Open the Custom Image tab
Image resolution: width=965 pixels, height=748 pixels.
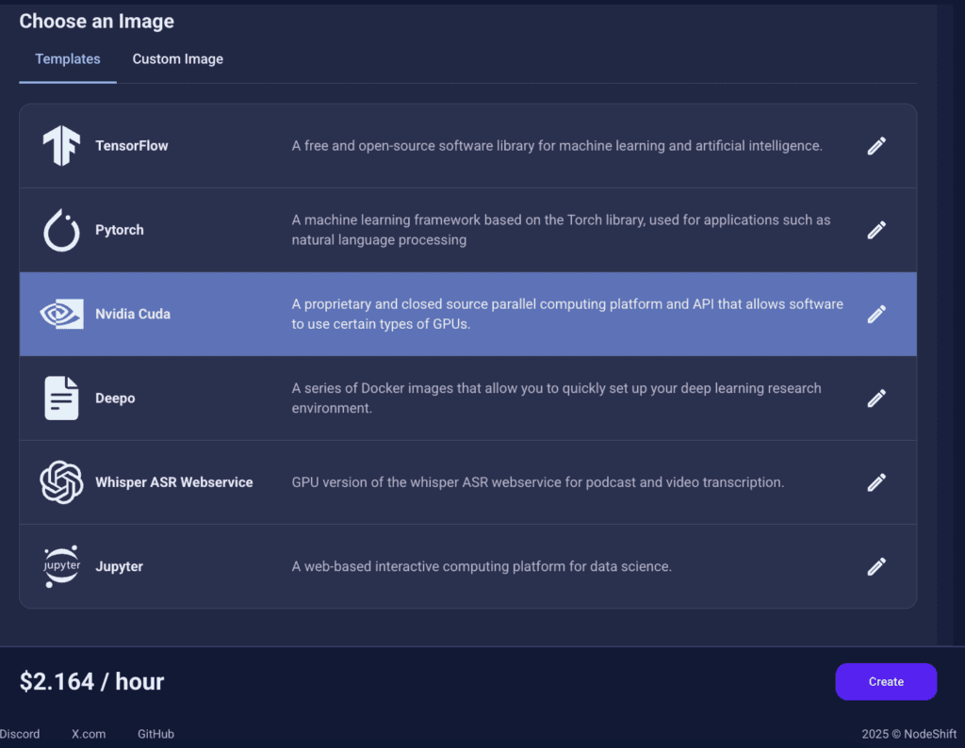pyautogui.click(x=178, y=59)
